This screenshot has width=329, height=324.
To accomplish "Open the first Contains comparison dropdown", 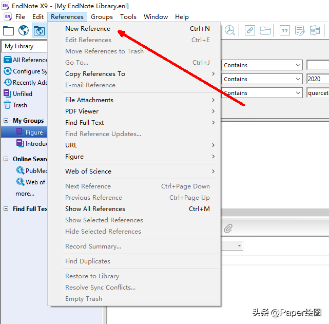I will 262,65.
